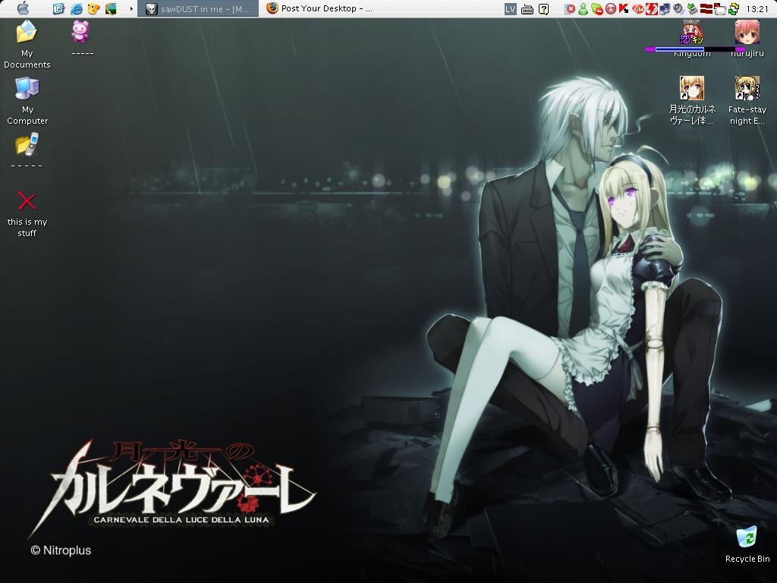Click the white window tray icon

[x=719, y=9]
